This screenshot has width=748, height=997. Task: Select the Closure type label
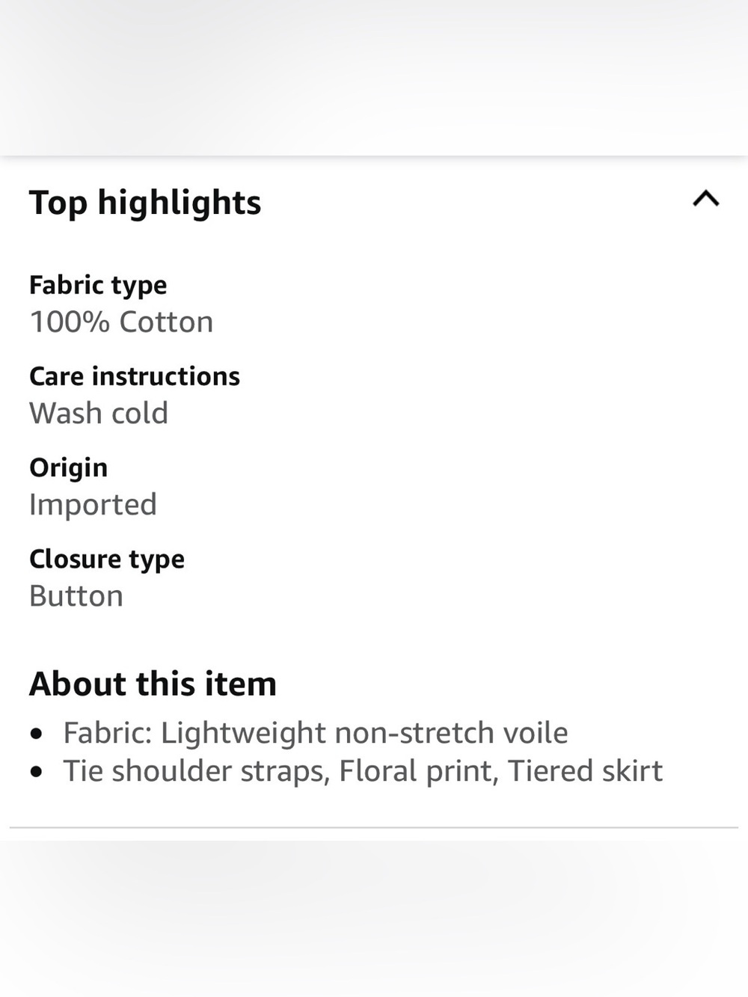[x=107, y=559]
